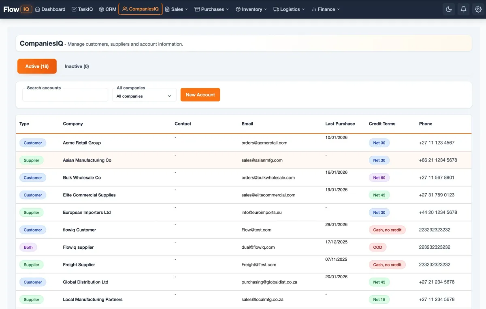Click Net 60 badge for Bulk Wholesale
This screenshot has width=486, height=309.
coord(379,178)
